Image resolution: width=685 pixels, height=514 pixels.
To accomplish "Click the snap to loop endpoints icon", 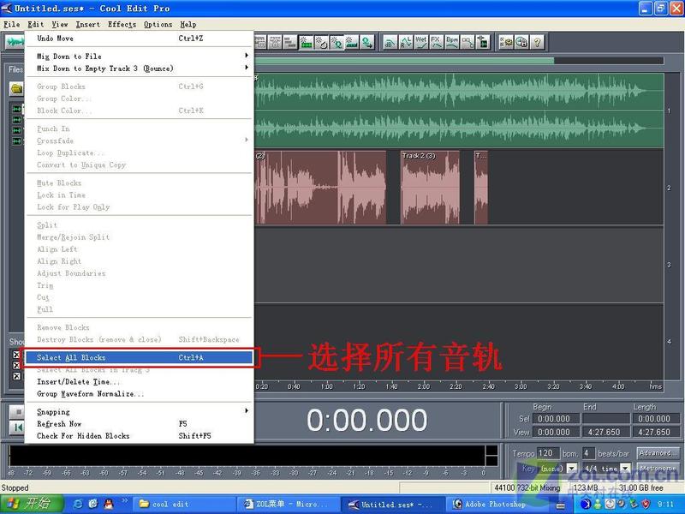I will 321,42.
